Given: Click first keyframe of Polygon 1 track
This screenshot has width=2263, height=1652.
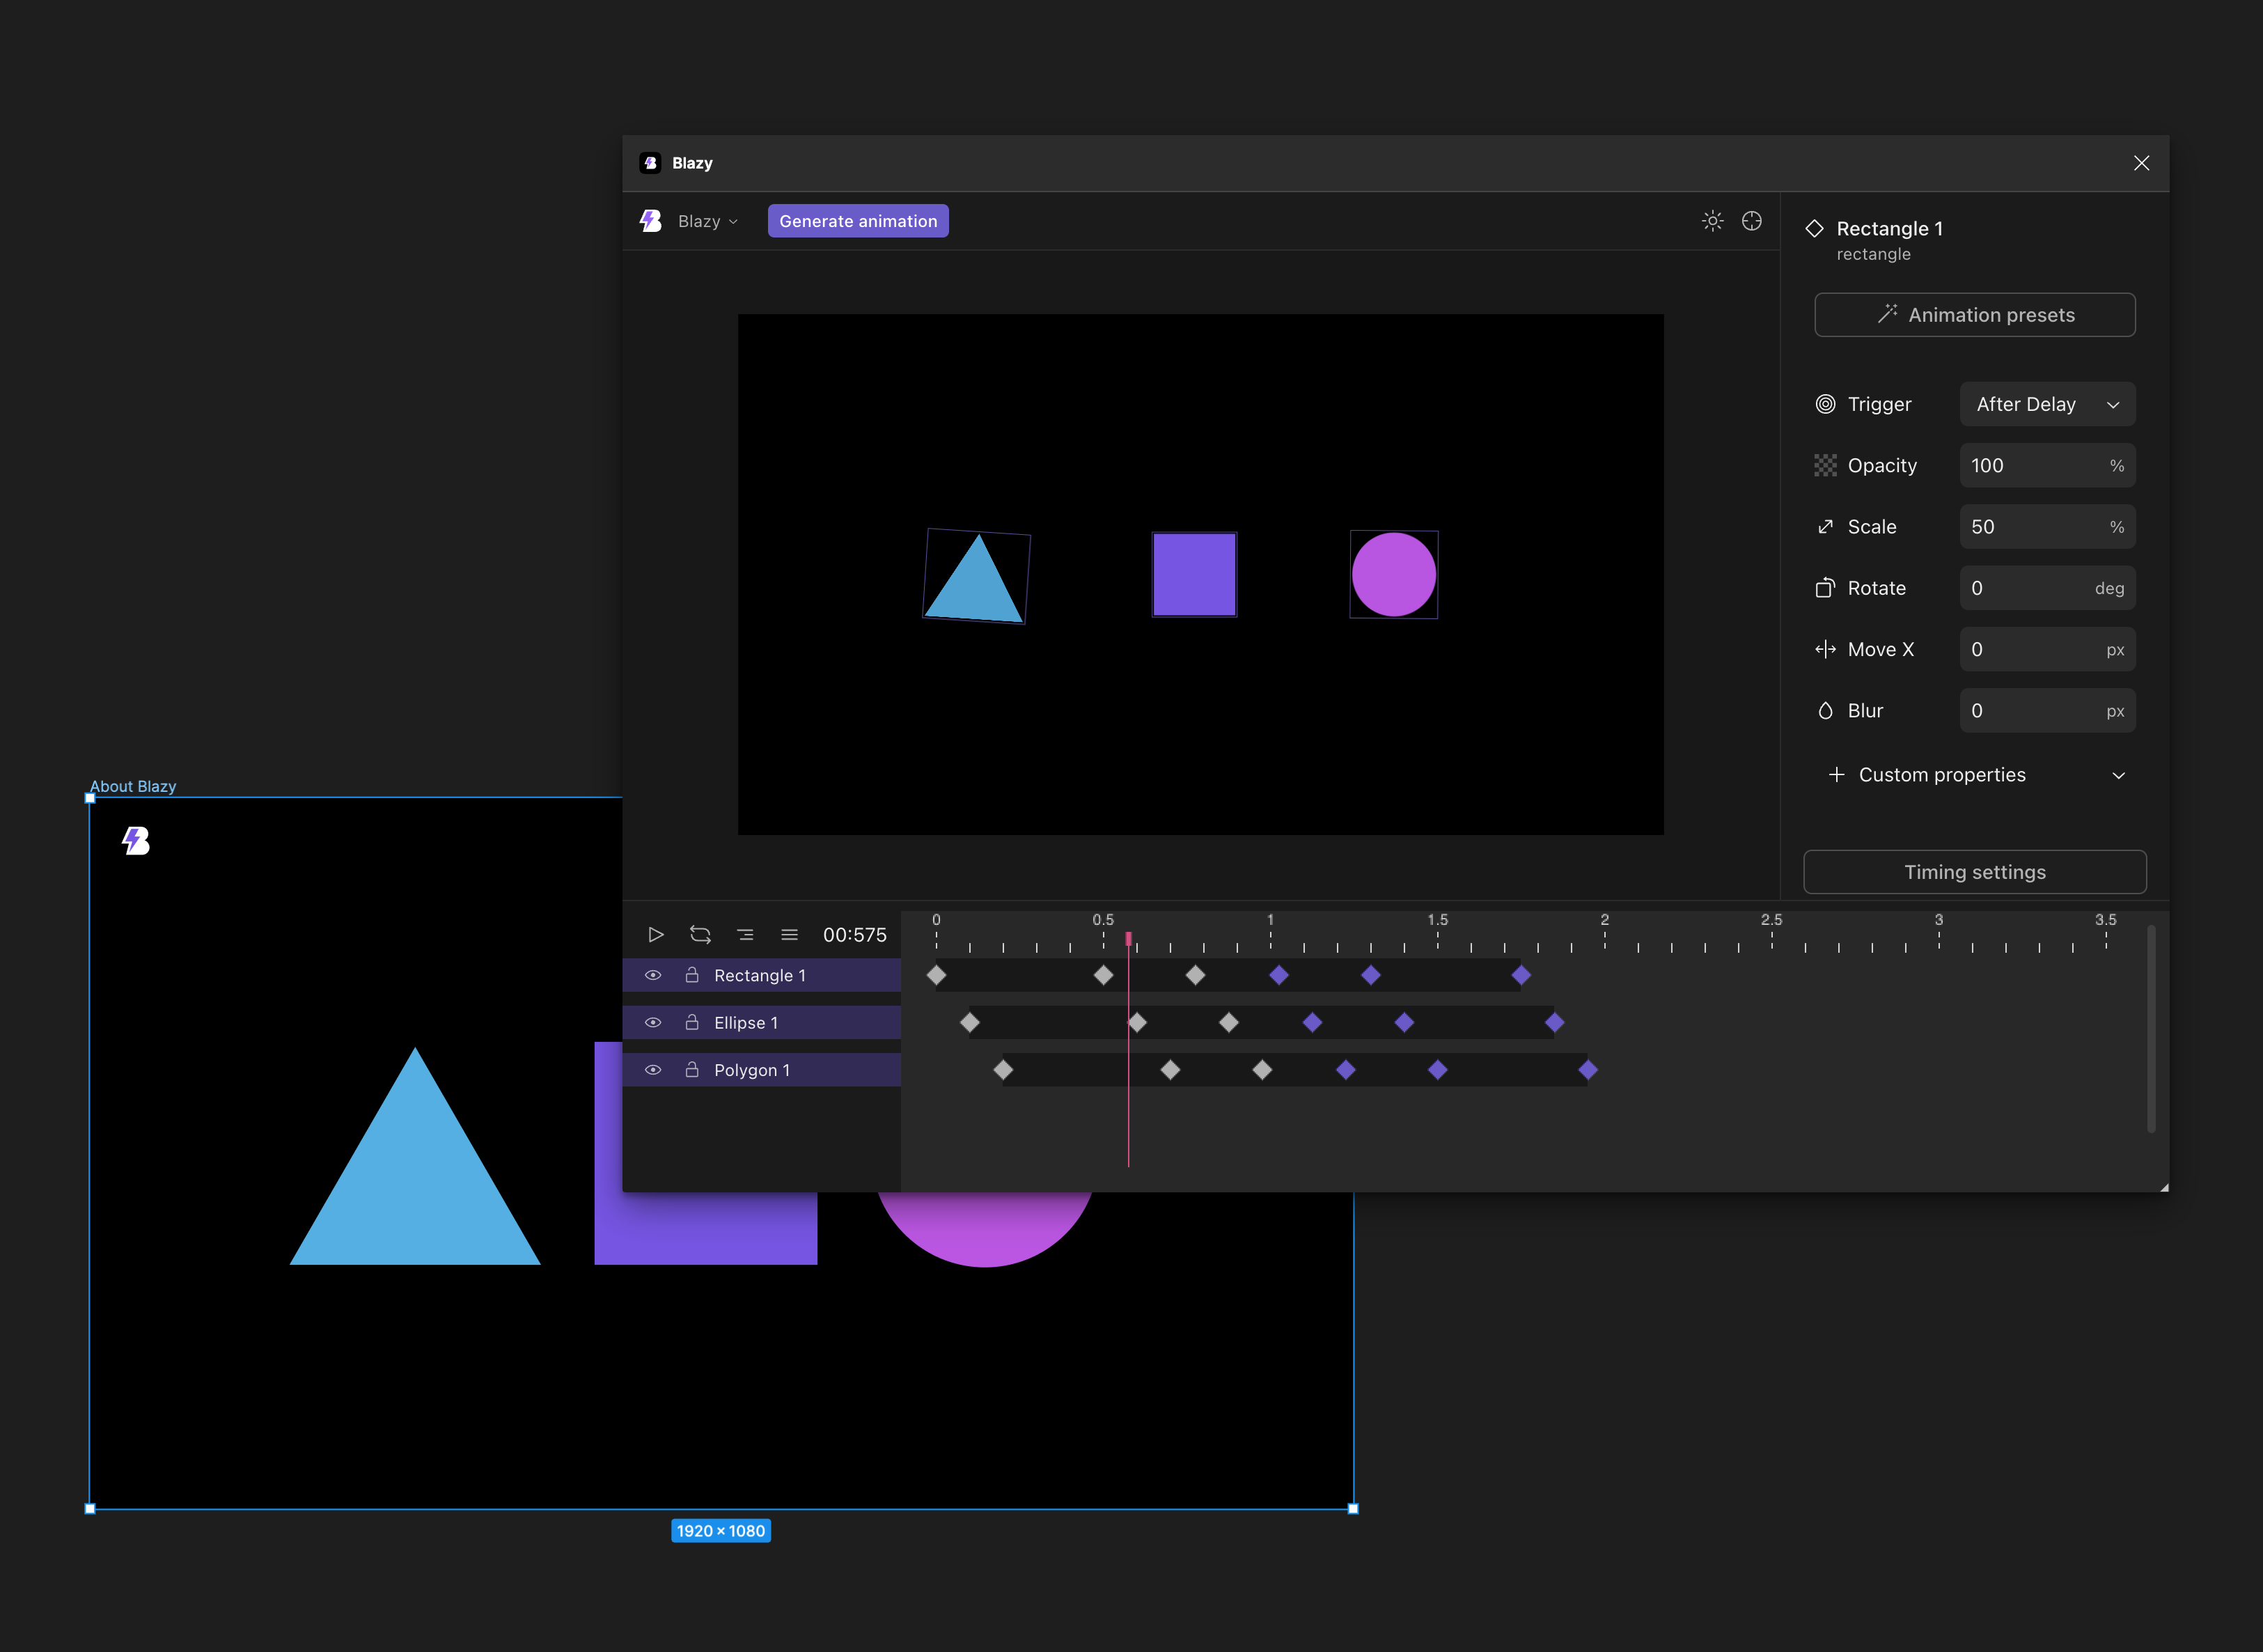Looking at the screenshot, I should pos(1003,1070).
